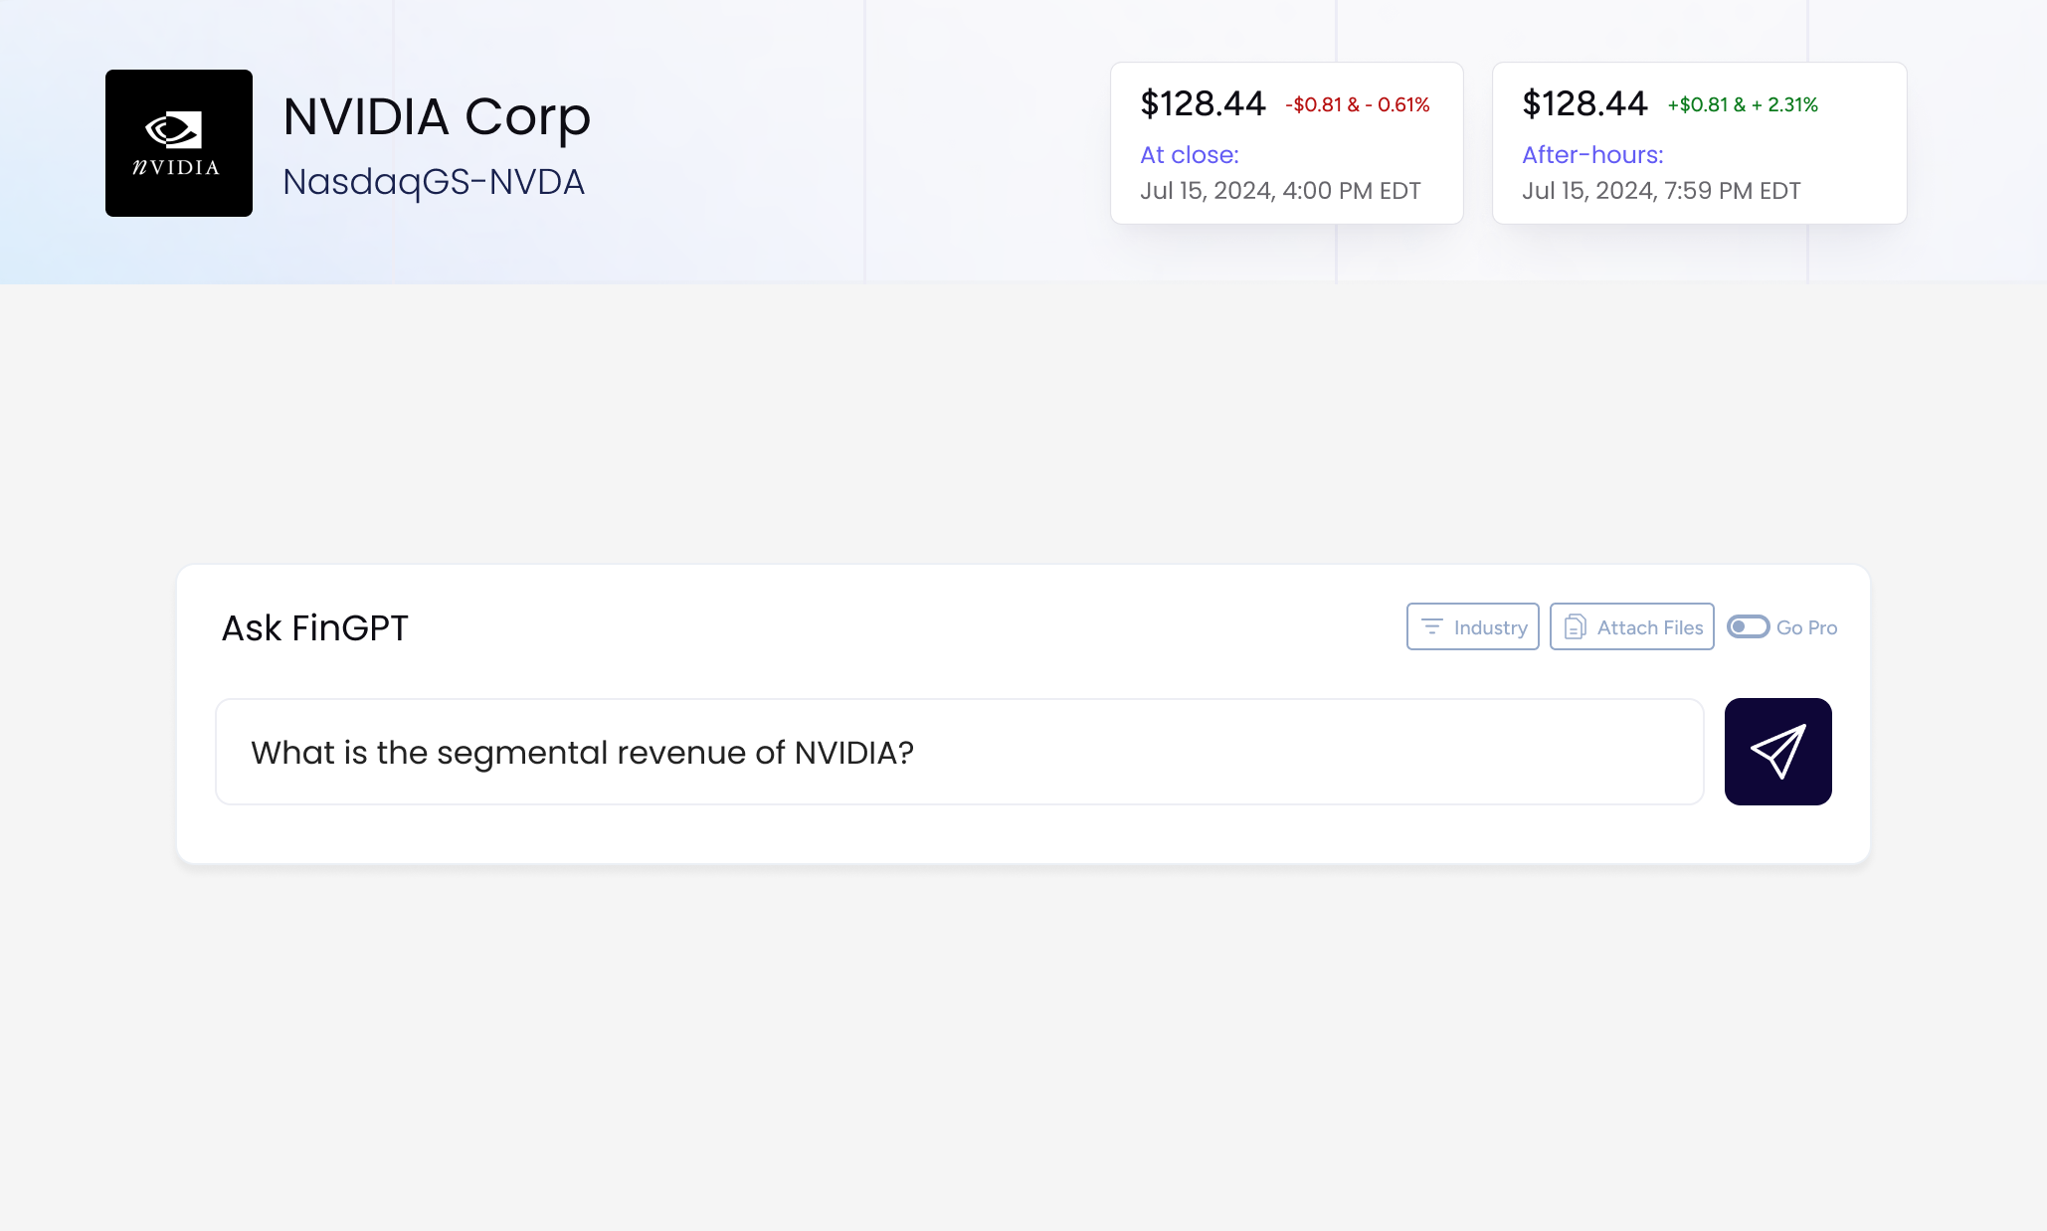Click the Jul 15, 2024, 7:59 PM EDT timestamp
Image resolution: width=2047 pixels, height=1231 pixels.
tap(1661, 191)
